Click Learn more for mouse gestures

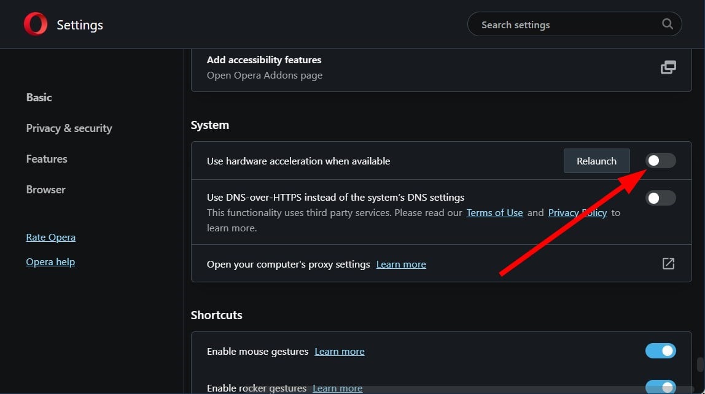tap(340, 352)
